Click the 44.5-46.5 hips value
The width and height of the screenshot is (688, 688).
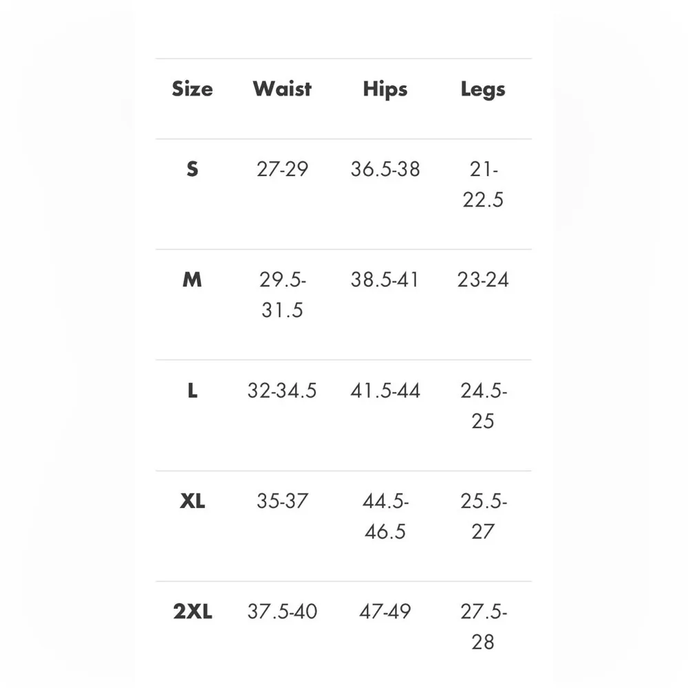[x=385, y=516]
